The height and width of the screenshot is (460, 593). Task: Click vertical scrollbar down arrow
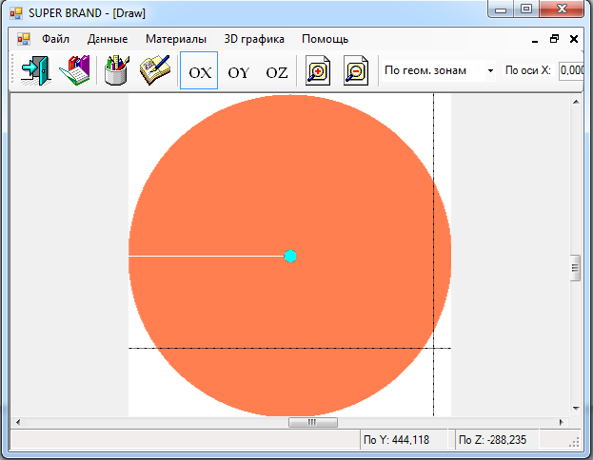(576, 409)
